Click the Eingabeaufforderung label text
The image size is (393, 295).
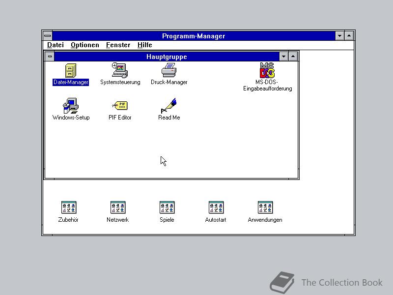pos(267,88)
